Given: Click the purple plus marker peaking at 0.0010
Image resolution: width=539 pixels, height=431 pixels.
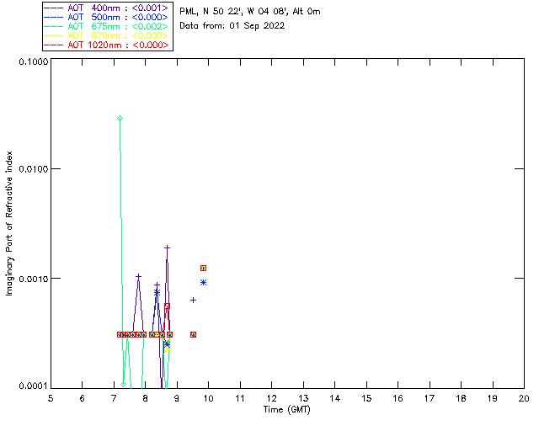Looking at the screenshot, I should pyautogui.click(x=138, y=276).
